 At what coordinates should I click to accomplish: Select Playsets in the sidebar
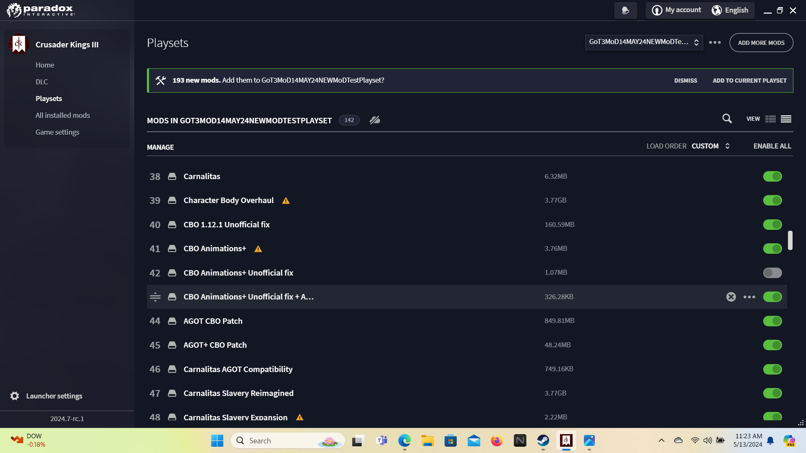click(49, 99)
